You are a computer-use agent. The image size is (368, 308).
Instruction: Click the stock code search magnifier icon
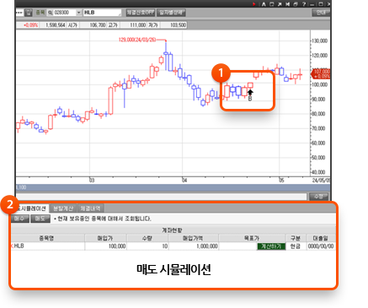(x=50, y=13)
